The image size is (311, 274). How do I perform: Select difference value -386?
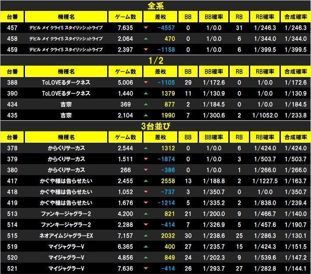(168, 170)
